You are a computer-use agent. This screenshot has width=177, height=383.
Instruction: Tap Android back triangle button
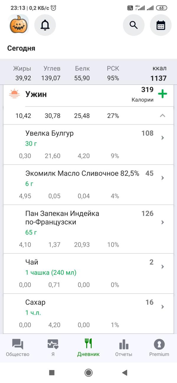click(124, 373)
